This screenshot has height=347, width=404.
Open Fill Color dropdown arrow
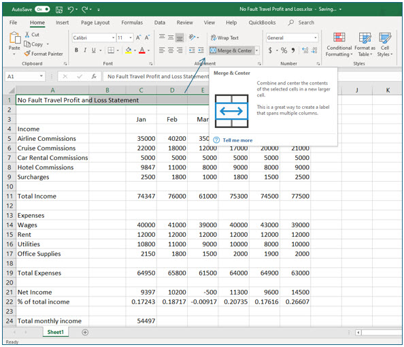135,50
